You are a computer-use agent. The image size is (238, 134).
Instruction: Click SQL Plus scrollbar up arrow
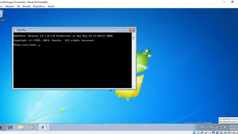point(134,34)
